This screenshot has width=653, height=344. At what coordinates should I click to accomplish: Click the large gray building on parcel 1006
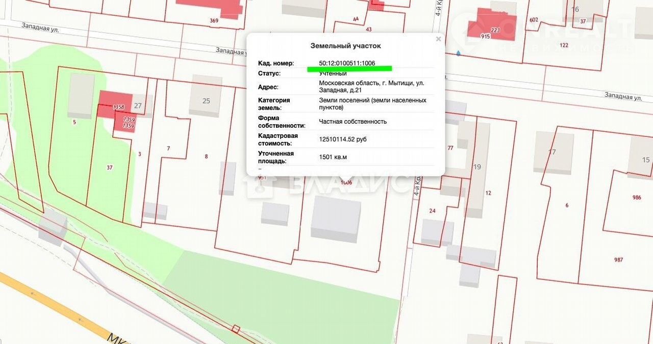[336, 218]
